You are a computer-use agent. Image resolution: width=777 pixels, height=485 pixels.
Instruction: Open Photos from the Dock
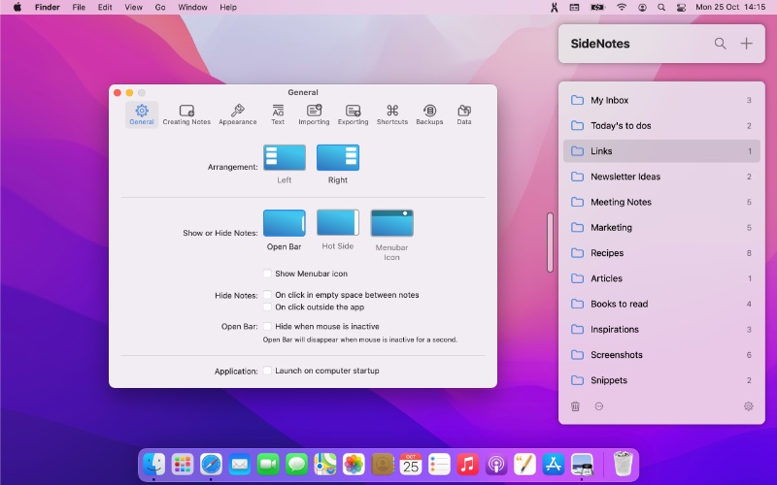(x=354, y=465)
